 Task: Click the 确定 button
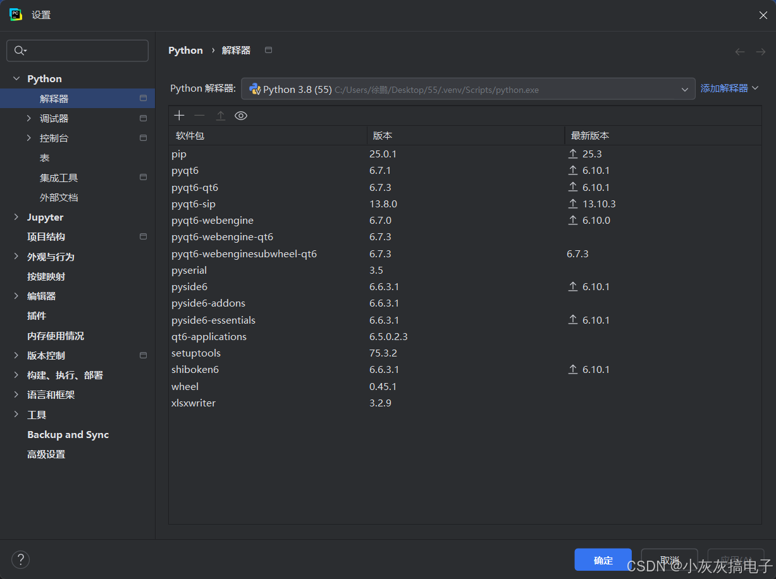603,560
